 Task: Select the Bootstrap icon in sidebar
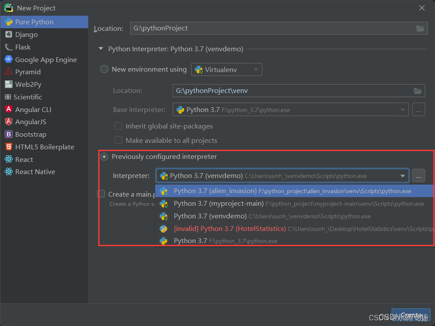point(9,134)
